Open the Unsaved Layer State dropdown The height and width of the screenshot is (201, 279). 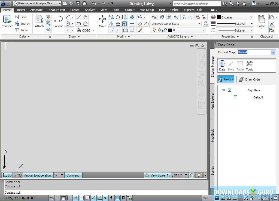click(x=199, y=24)
